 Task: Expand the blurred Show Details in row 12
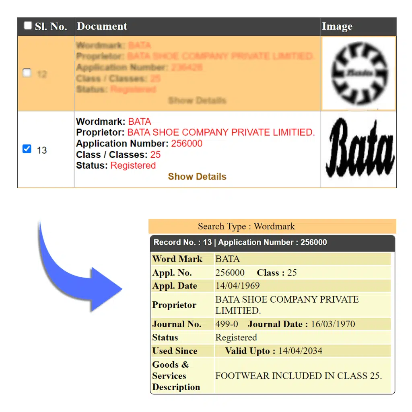pyautogui.click(x=197, y=101)
